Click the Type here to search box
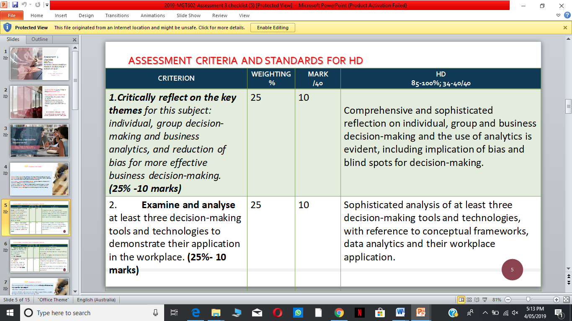This screenshot has width=572, height=321. [x=92, y=313]
